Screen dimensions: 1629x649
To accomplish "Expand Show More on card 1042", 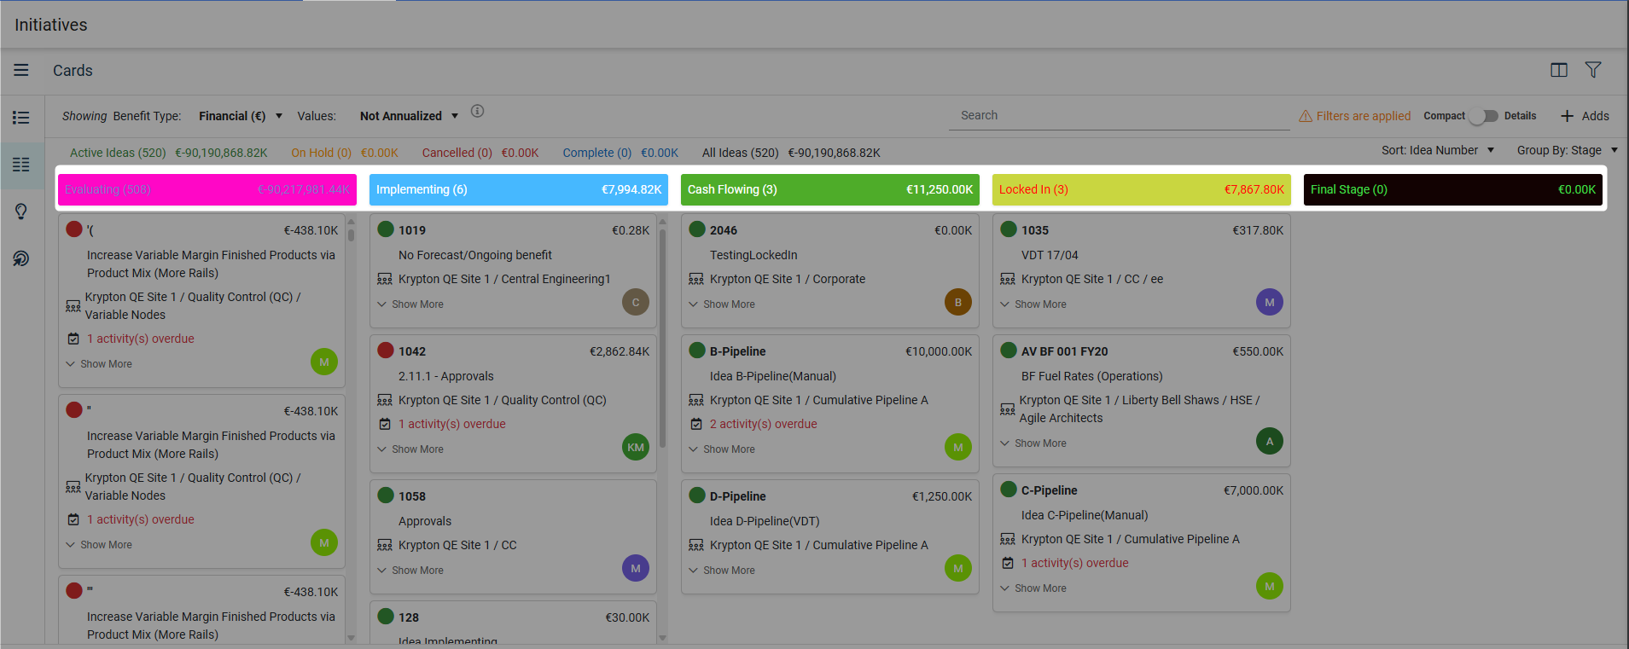I will [x=410, y=449].
